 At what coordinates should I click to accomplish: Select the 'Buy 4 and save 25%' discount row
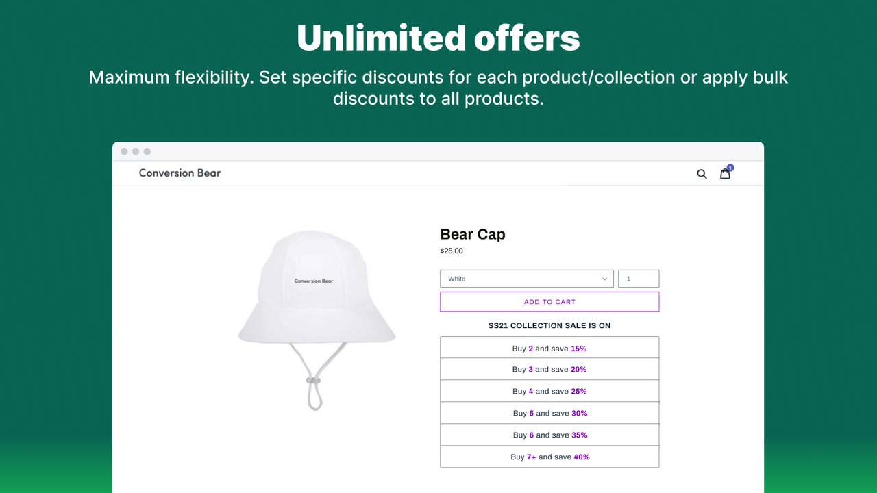549,391
